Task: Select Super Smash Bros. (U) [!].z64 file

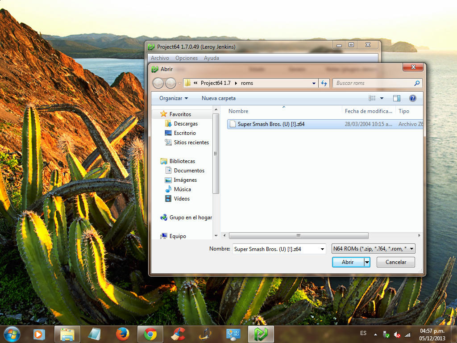Action: click(271, 124)
